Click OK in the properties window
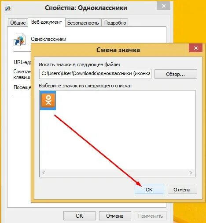 point(79,216)
